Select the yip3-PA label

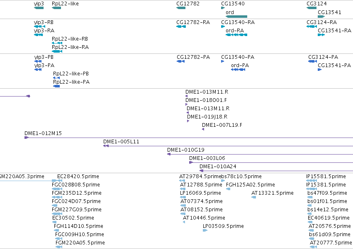coord(44,65)
